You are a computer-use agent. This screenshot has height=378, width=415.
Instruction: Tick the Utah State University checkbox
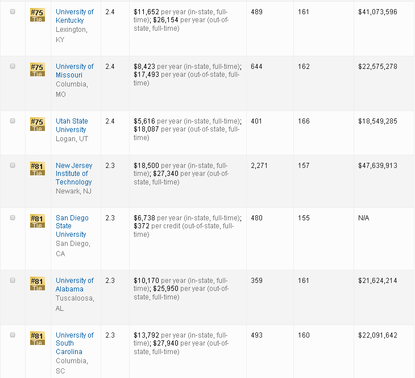click(13, 121)
